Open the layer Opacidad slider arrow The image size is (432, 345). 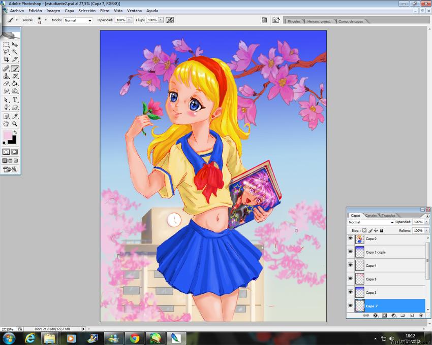pyautogui.click(x=427, y=222)
